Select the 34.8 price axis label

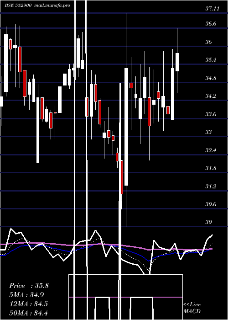point(211,78)
